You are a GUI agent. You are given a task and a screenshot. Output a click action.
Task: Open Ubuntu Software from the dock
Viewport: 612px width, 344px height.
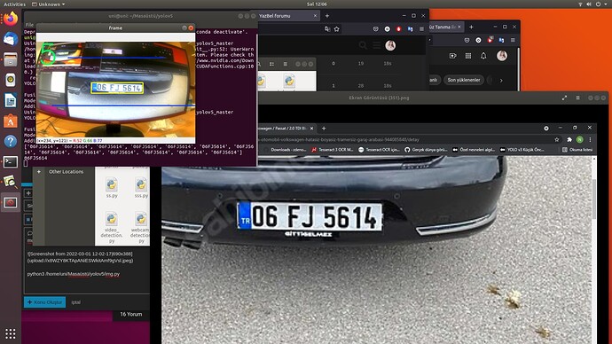[x=11, y=121]
